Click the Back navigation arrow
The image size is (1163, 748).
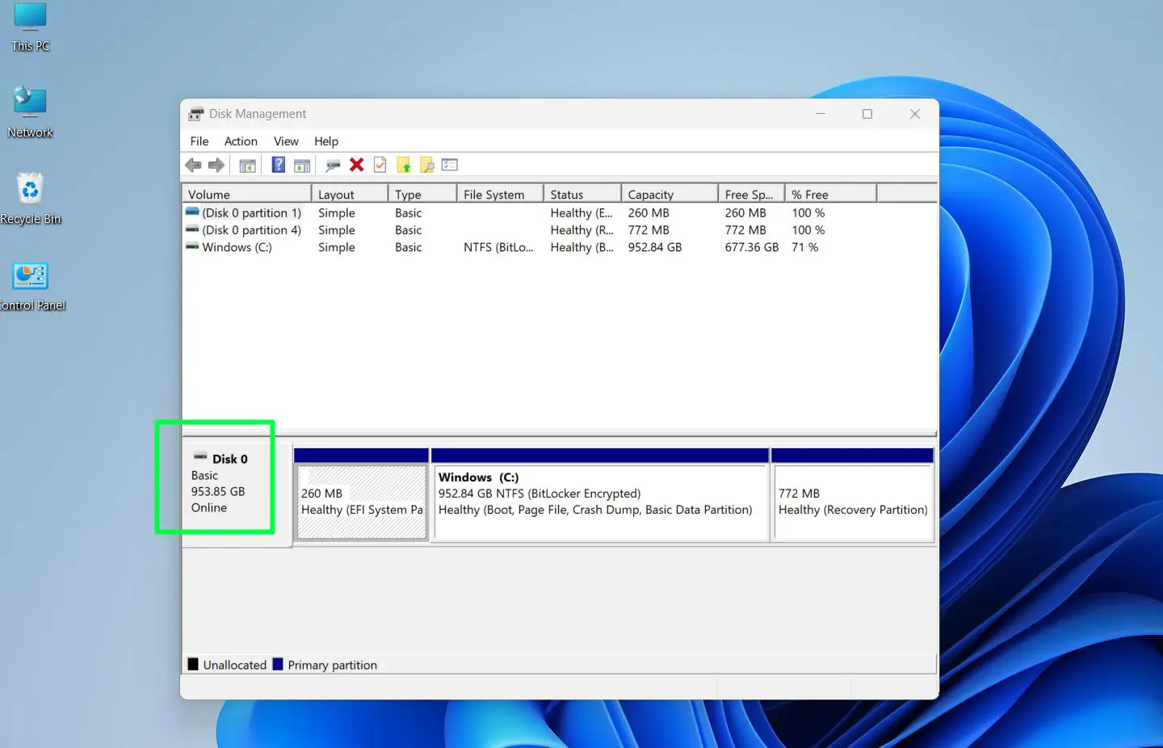click(193, 165)
